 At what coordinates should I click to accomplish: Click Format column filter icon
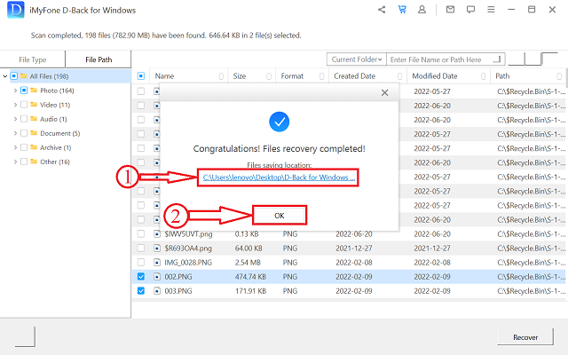tap(321, 76)
